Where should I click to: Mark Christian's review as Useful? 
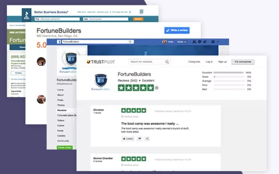tap(128, 139)
